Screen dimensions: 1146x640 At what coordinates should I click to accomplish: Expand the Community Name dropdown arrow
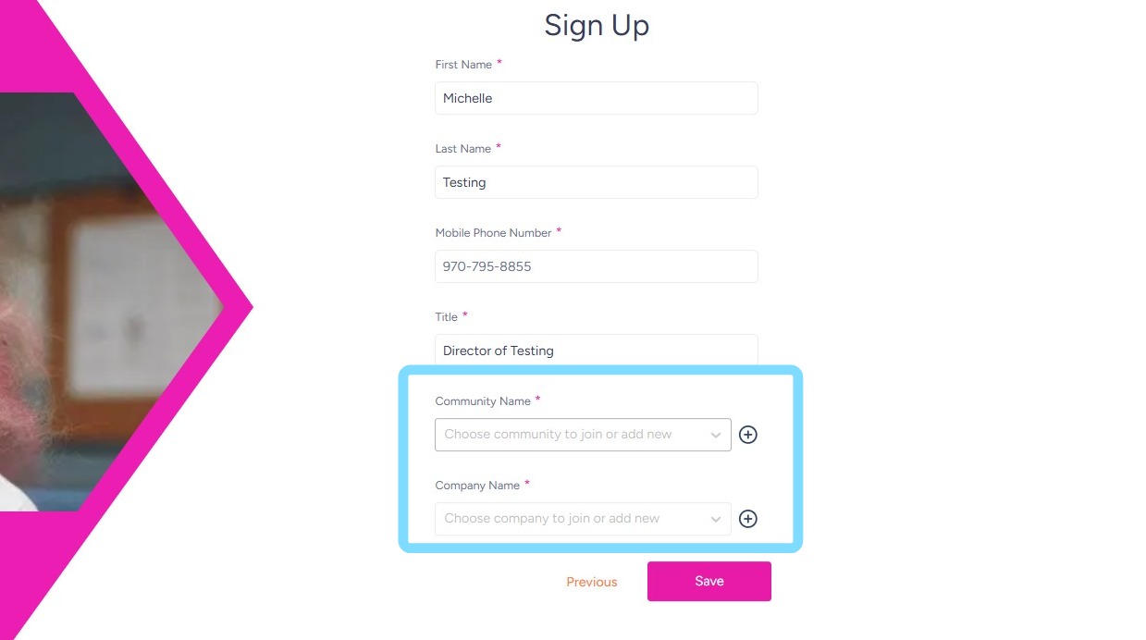click(x=715, y=435)
